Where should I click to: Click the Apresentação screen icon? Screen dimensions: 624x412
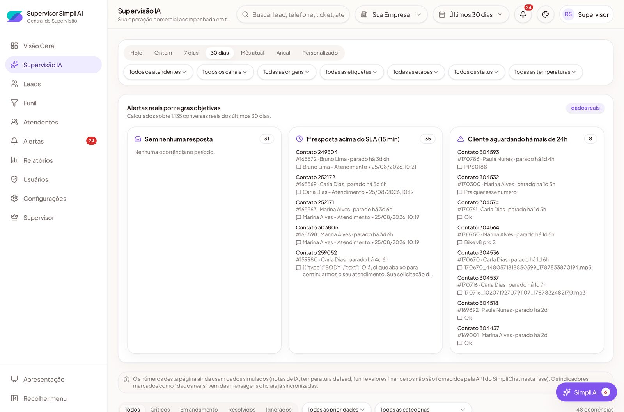(14, 379)
